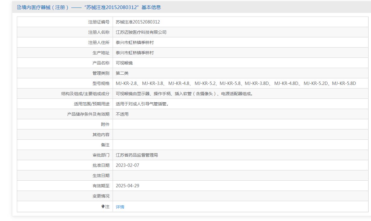Click the 生产地址 address value
Image resolution: width=371 pixels, height=221 pixels.
(x=135, y=53)
